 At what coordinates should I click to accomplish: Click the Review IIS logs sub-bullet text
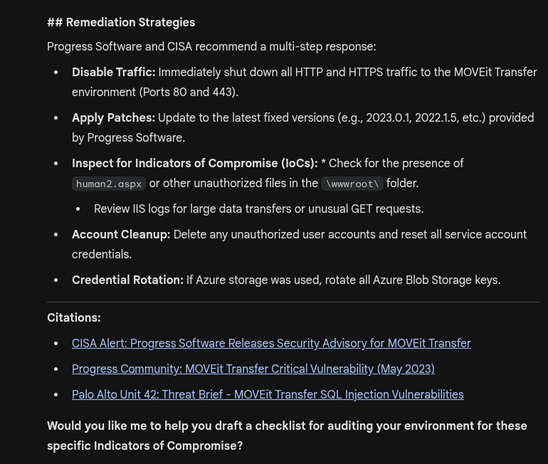click(258, 209)
